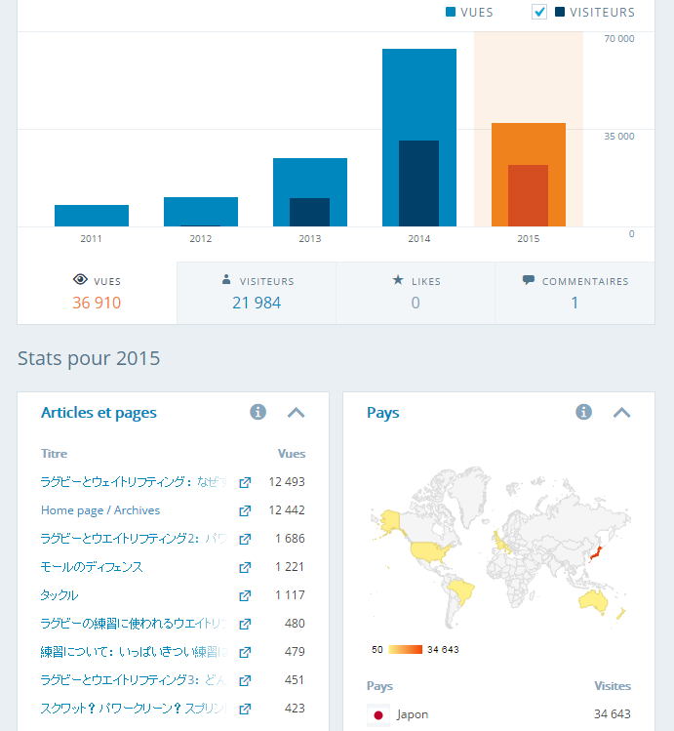Click info icon in Articles et pages panel

(258, 412)
